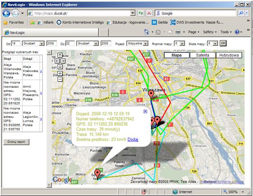
Task: Open the recent pages dropdown arrow
Action: 22,13
